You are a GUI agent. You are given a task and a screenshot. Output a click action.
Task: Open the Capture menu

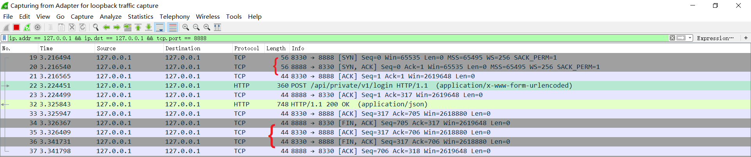82,16
